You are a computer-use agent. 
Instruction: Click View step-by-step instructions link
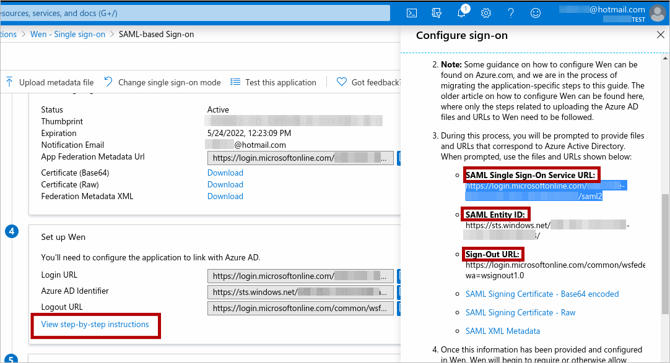(x=95, y=325)
